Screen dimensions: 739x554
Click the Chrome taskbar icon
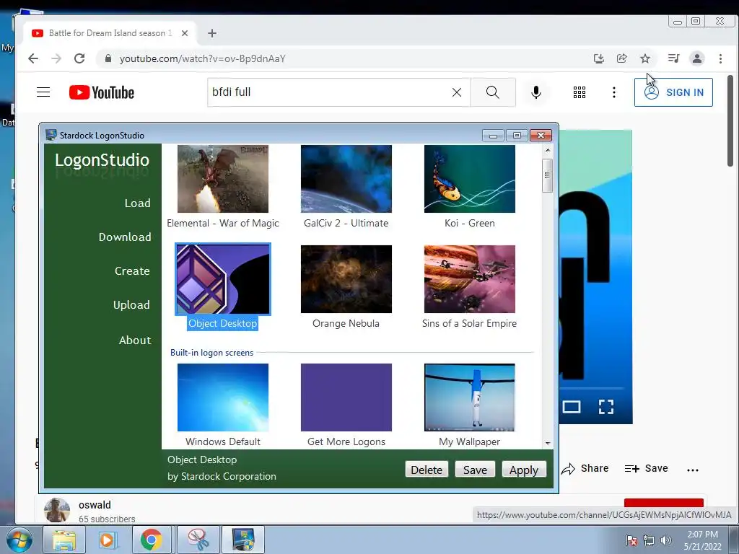[x=151, y=540]
